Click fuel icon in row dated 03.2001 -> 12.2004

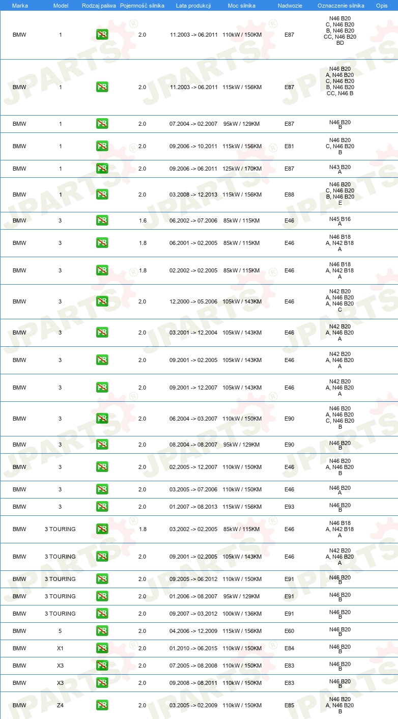coord(102,333)
